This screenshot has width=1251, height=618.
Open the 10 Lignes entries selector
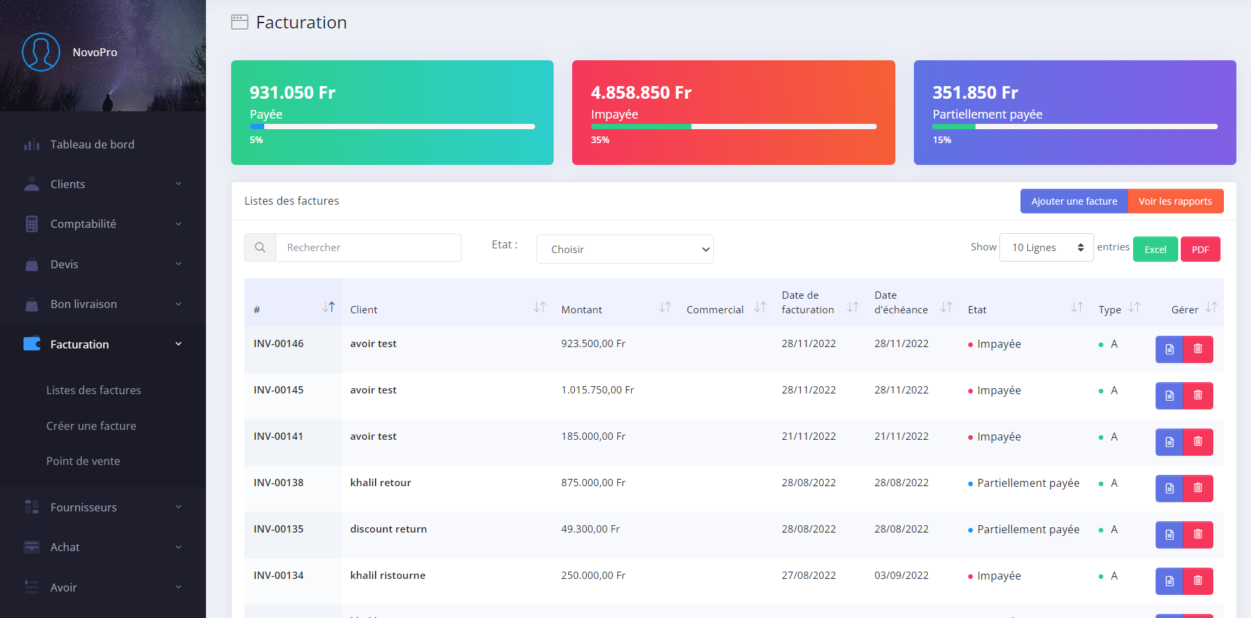1046,248
